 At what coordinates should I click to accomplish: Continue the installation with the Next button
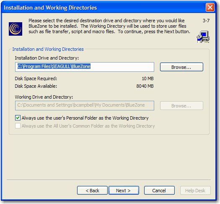(x=124, y=191)
